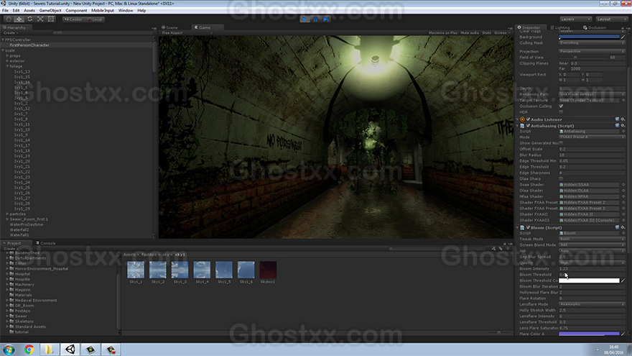Image resolution: width=632 pixels, height=356 pixels.
Task: Open Lensflare Mode Anamorphic dropdown
Action: click(x=592, y=304)
